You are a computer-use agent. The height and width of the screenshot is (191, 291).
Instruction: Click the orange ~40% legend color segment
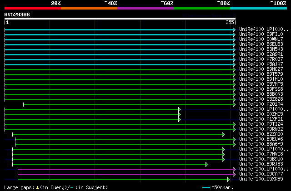89,8
